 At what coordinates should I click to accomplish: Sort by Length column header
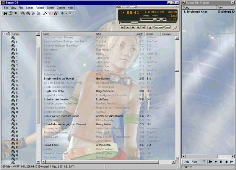coord(138,34)
